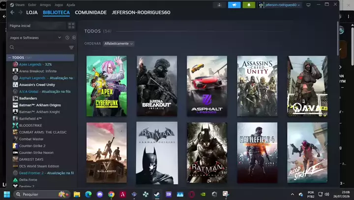The height and width of the screenshot is (200, 354).
Task: Click the taskbar Pesquisar search box
Action: pyautogui.click(x=42, y=194)
